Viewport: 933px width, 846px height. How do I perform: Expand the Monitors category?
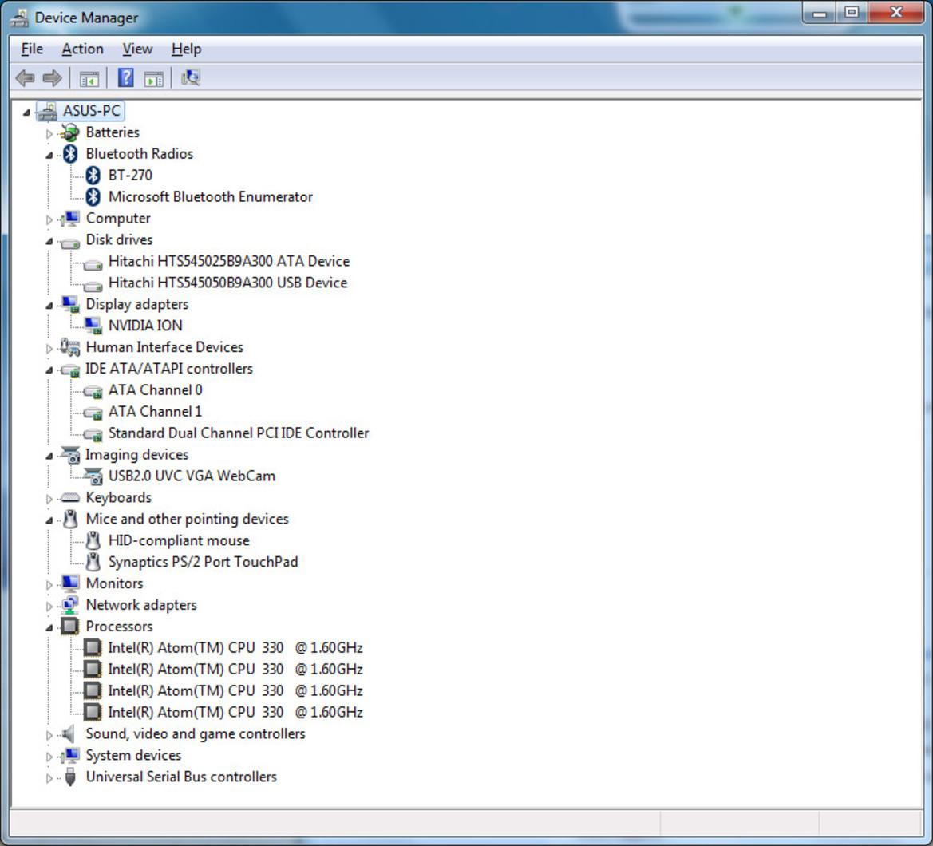[x=49, y=584]
